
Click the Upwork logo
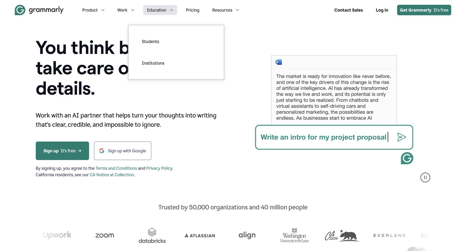click(57, 235)
